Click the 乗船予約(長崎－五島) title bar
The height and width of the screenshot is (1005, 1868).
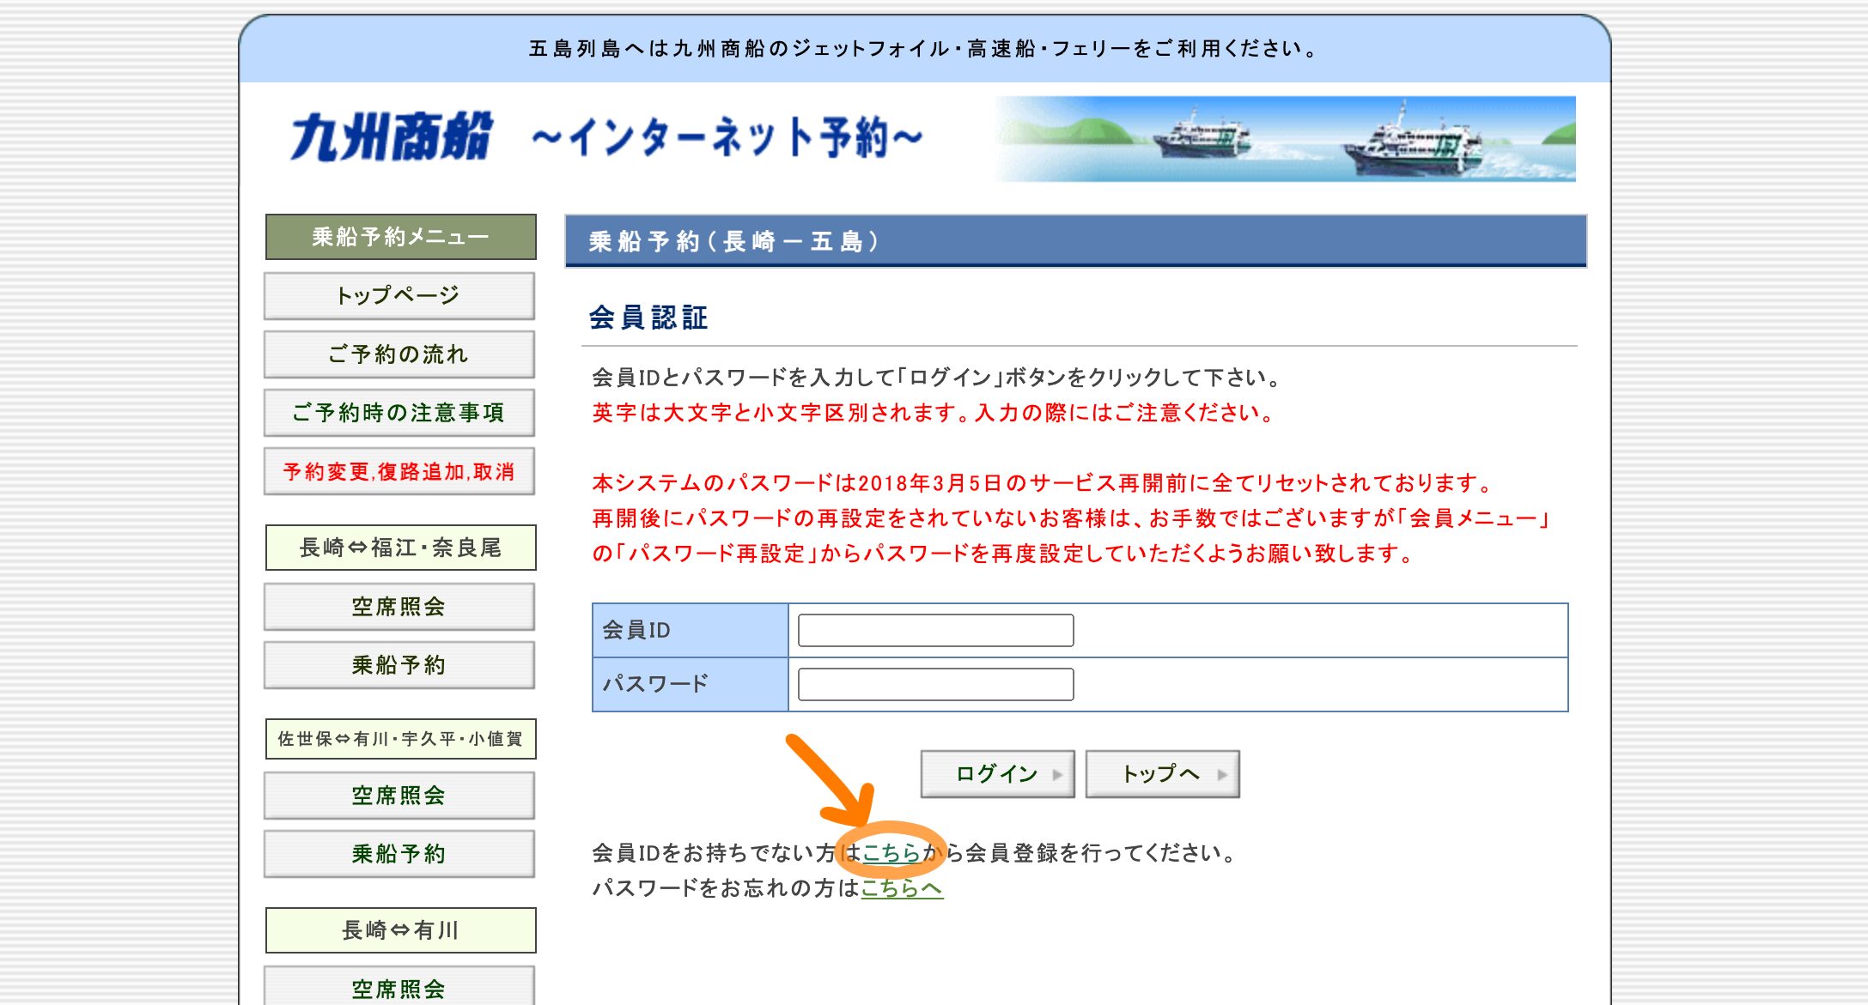pos(1075,241)
